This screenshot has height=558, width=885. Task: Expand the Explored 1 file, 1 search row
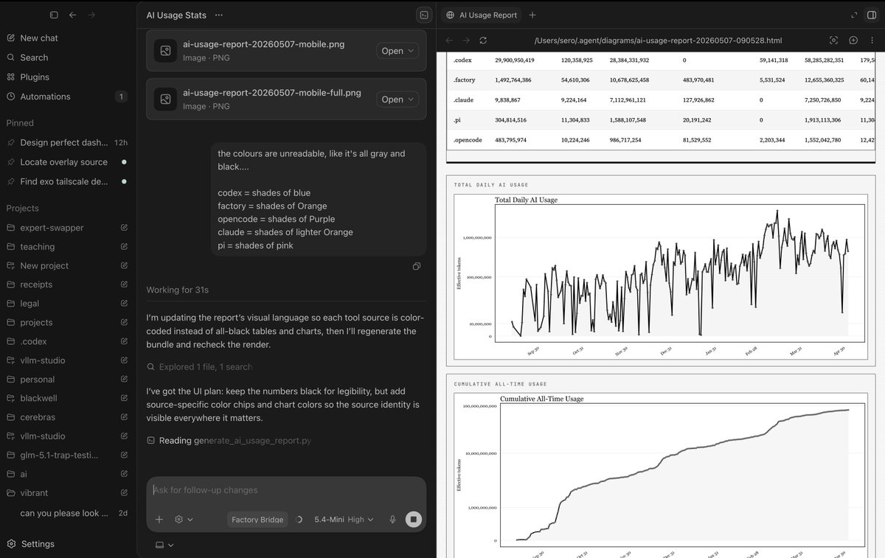point(199,366)
